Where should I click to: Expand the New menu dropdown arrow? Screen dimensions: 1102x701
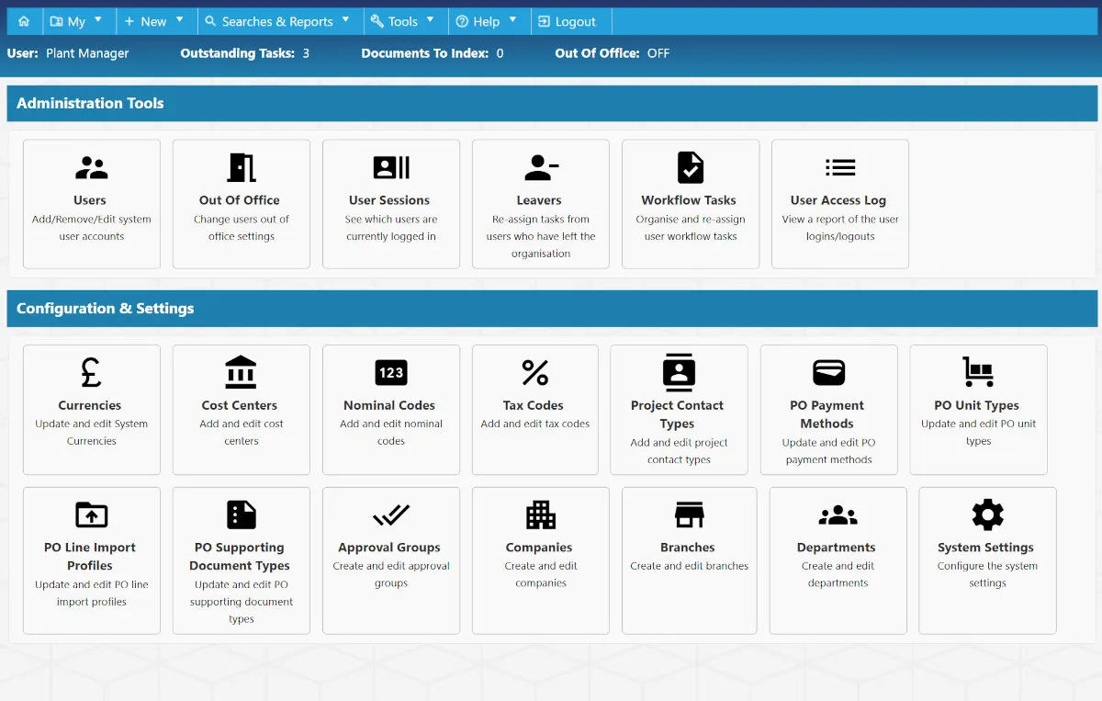[x=180, y=18]
